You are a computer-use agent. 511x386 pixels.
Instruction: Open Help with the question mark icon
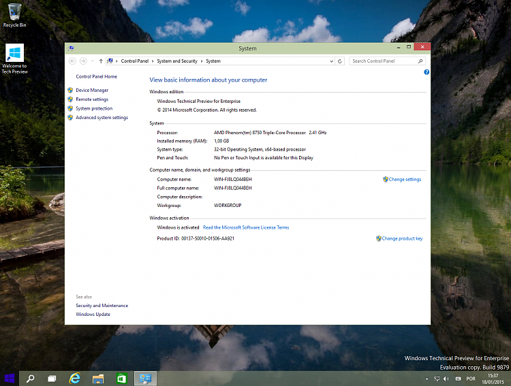click(x=427, y=72)
